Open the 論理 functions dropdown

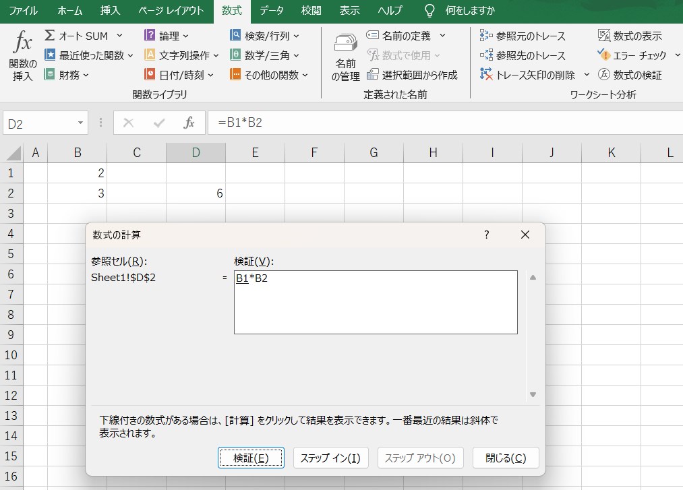coord(167,36)
